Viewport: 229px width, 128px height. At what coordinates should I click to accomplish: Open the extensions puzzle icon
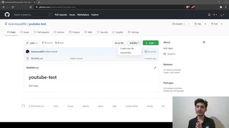pos(221,7)
